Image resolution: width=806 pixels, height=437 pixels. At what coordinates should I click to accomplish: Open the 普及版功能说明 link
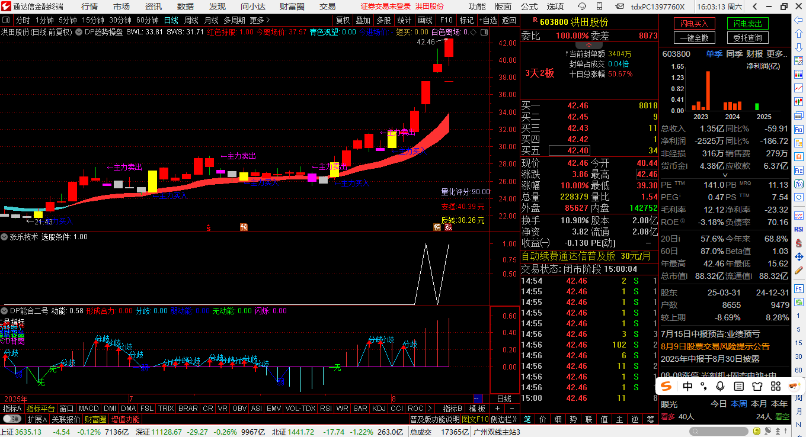(435, 419)
